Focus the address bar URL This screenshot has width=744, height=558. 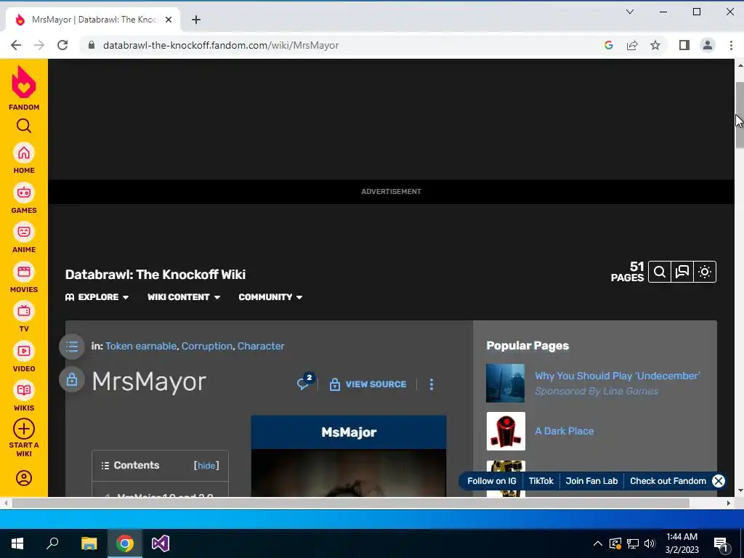pyautogui.click(x=221, y=45)
